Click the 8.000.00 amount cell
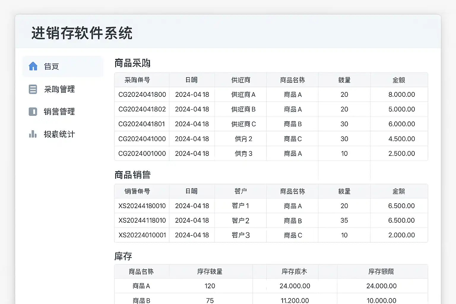 [401, 95]
